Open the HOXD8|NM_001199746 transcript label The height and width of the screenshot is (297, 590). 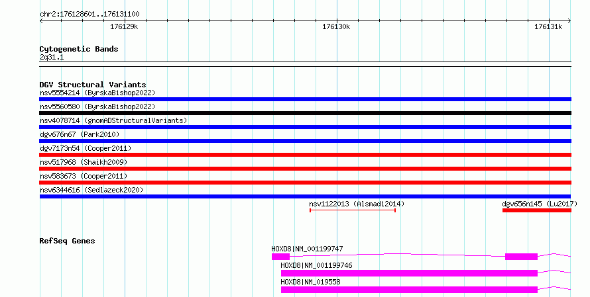316,265
